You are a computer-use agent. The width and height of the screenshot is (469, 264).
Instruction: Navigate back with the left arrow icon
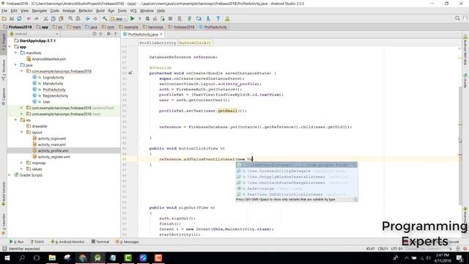tap(88, 18)
